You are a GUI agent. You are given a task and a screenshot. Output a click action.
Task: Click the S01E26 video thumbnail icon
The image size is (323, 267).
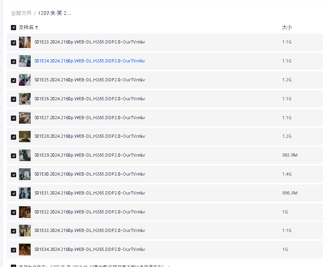(25, 99)
